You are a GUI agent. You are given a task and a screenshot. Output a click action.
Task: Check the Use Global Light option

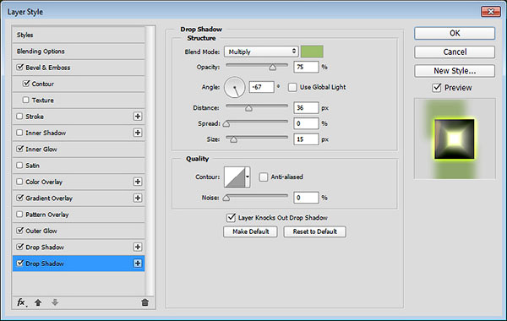point(292,87)
